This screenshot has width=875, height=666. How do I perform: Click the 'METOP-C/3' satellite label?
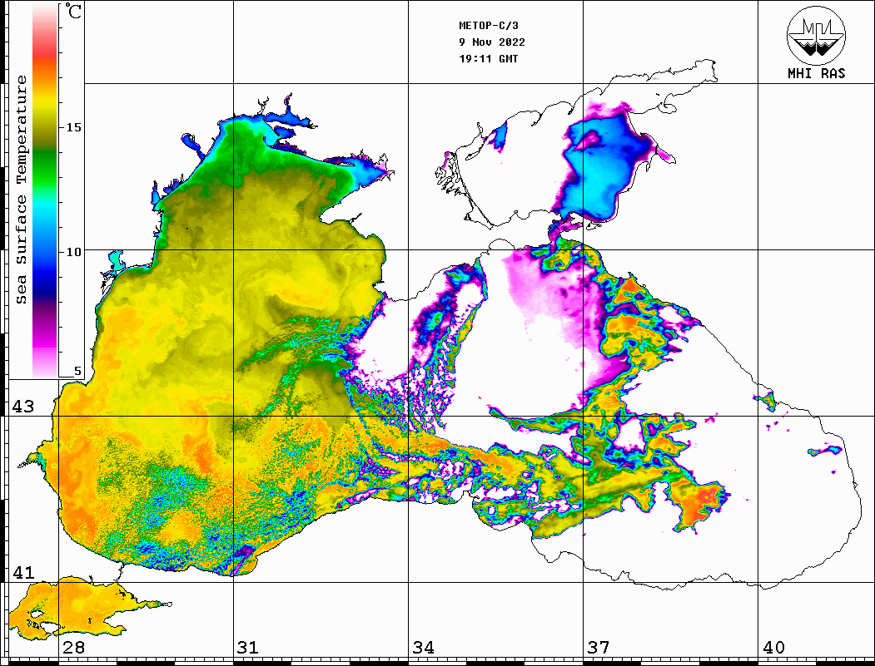click(488, 26)
